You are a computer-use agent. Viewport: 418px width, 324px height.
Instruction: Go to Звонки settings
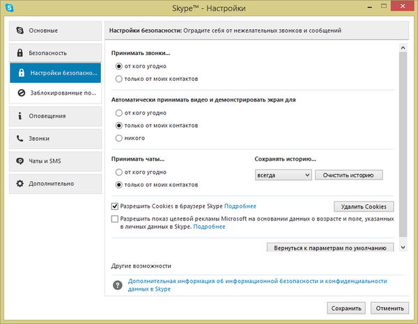pyautogui.click(x=56, y=138)
